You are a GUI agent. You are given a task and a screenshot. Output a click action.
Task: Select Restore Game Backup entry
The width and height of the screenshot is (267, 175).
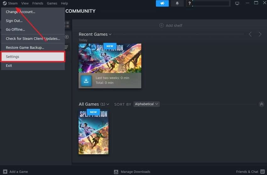[x=33, y=48]
